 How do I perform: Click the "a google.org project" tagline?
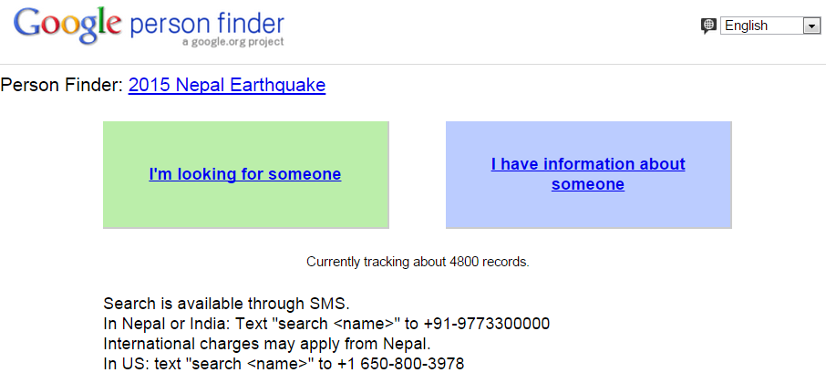(x=232, y=42)
